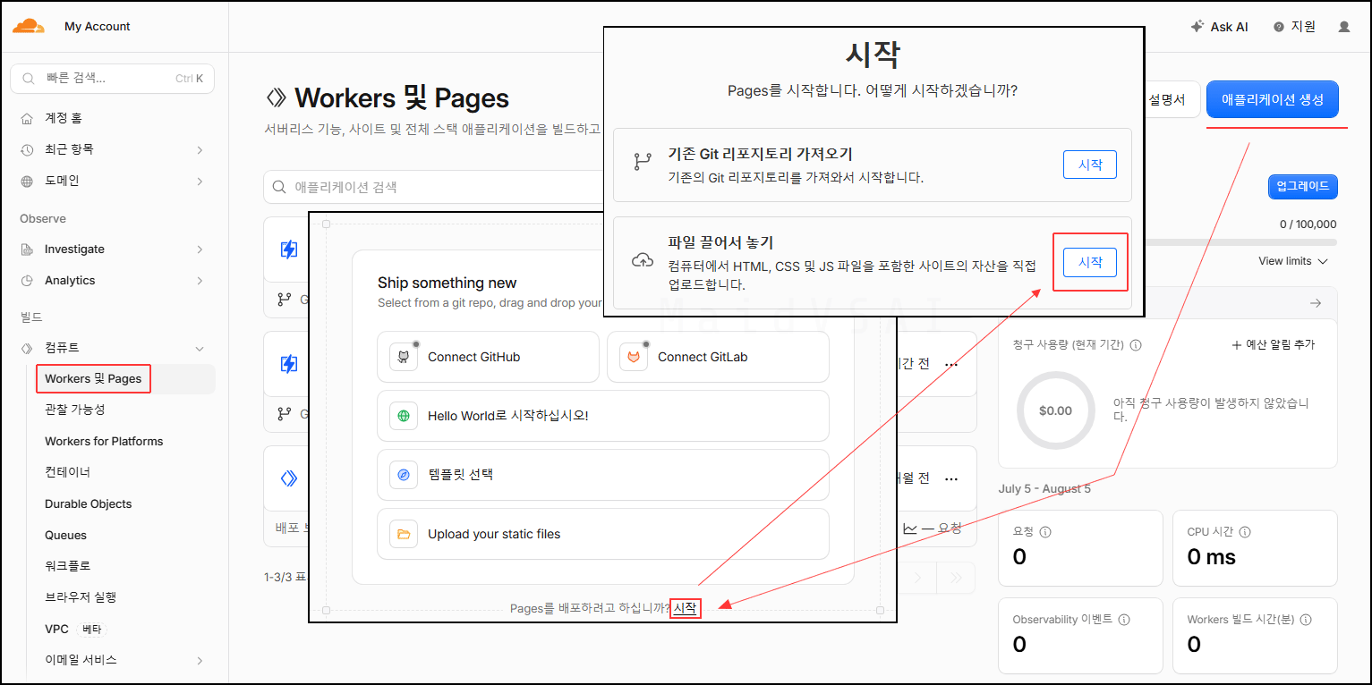The height and width of the screenshot is (685, 1372).
Task: Click the 템플릿 선택 option
Action: (603, 475)
